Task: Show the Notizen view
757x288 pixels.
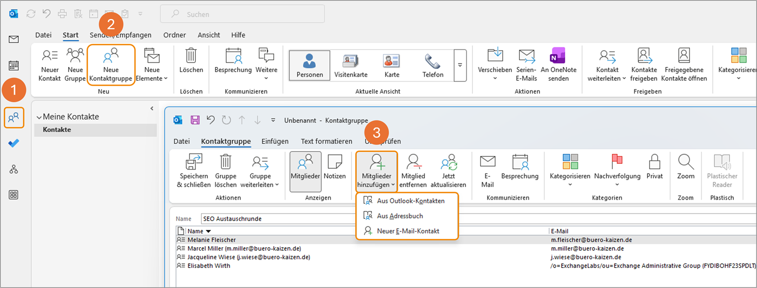Action: tap(335, 167)
